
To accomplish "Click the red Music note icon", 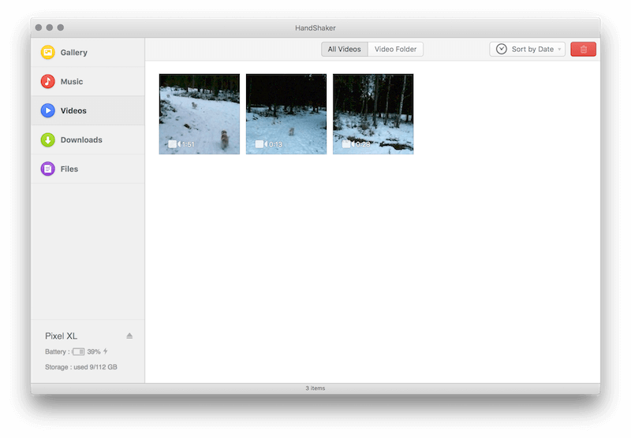I will [48, 82].
